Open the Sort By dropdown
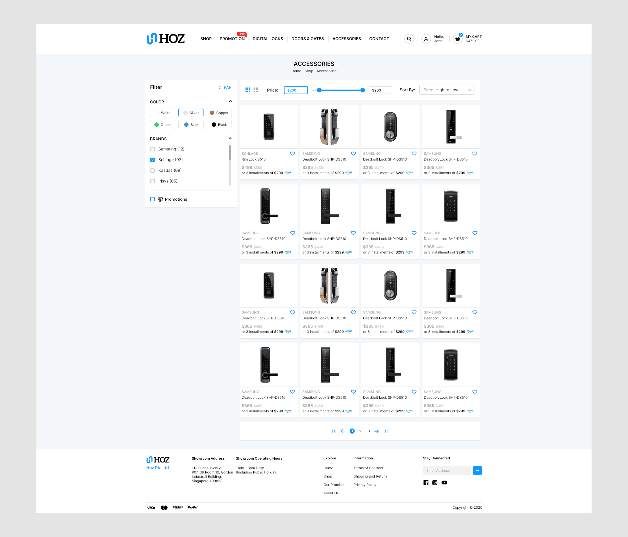Image resolution: width=628 pixels, height=537 pixels. [x=446, y=89]
